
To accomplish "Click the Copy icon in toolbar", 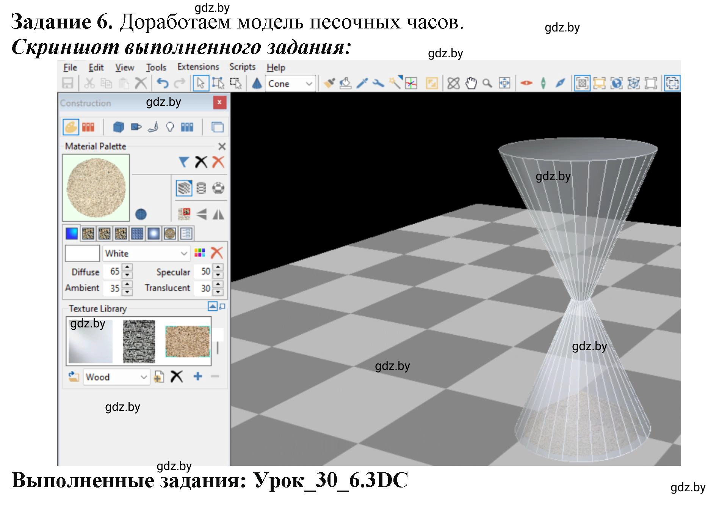I will (107, 83).
